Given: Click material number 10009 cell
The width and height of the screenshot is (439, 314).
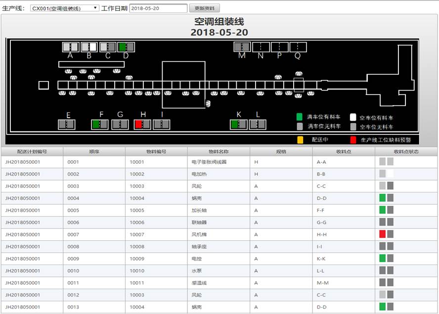Looking at the screenshot, I should click(137, 258).
